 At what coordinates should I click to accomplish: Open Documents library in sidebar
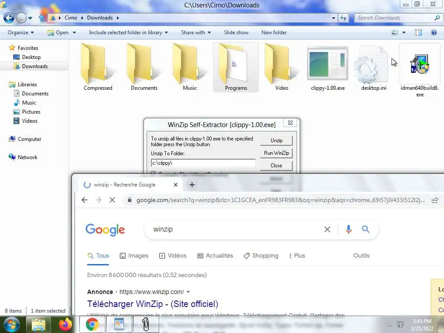pyautogui.click(x=35, y=94)
